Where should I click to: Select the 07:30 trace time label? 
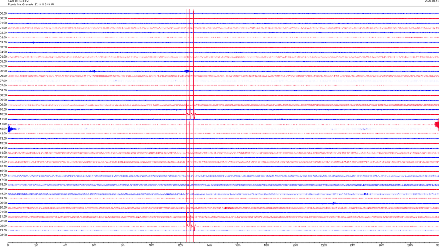tap(4, 86)
